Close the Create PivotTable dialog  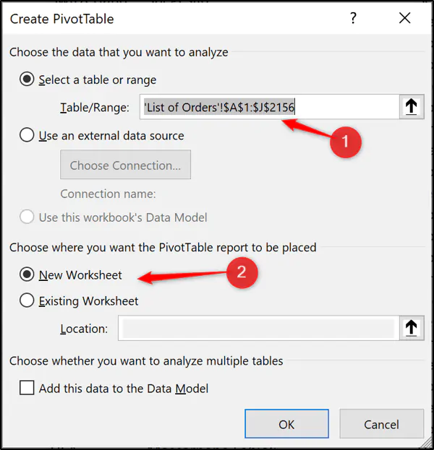click(404, 18)
